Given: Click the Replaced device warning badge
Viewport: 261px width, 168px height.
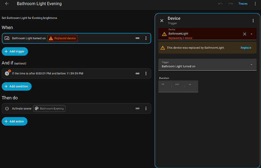Looking at the screenshot, I should pos(62,38).
